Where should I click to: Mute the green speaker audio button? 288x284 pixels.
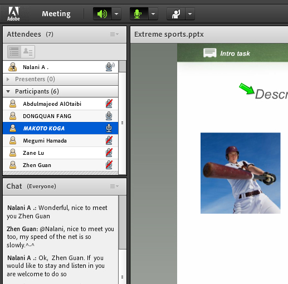[x=102, y=14]
